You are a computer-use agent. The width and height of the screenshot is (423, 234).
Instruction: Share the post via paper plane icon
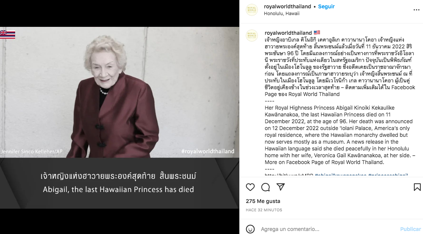(x=281, y=187)
